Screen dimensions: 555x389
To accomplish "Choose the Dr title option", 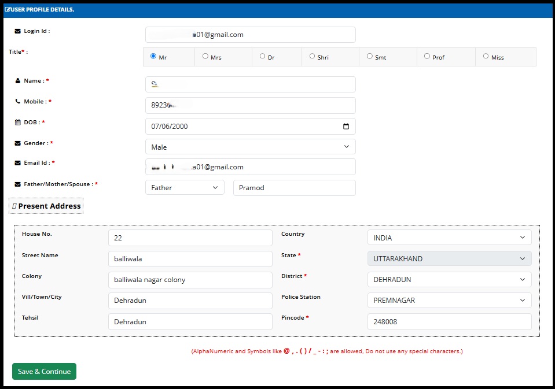I will (x=262, y=56).
